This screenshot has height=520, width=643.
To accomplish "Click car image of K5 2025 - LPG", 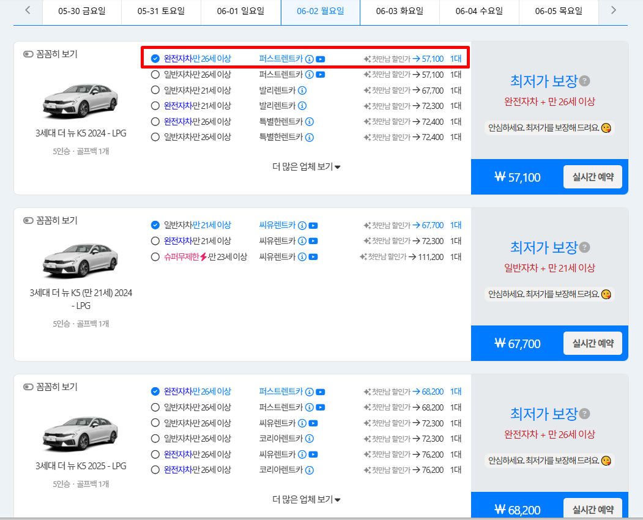I will (80, 434).
